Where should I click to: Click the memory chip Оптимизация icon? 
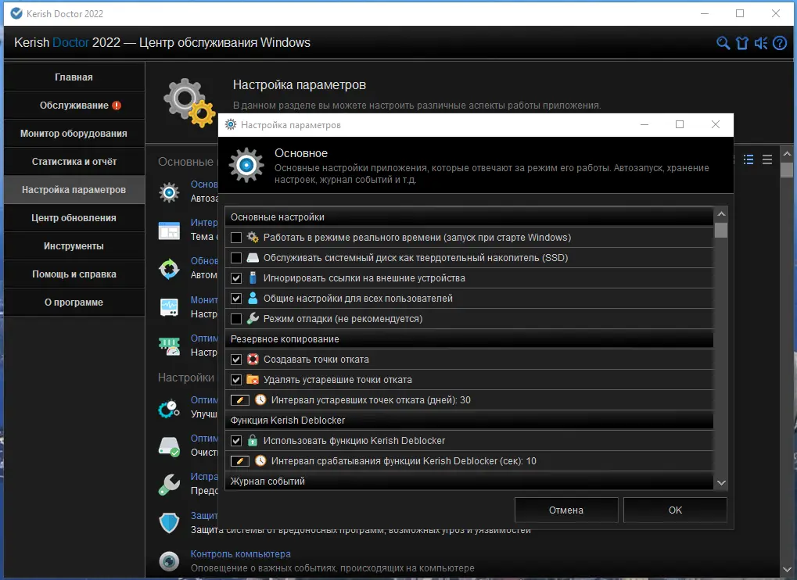(169, 345)
